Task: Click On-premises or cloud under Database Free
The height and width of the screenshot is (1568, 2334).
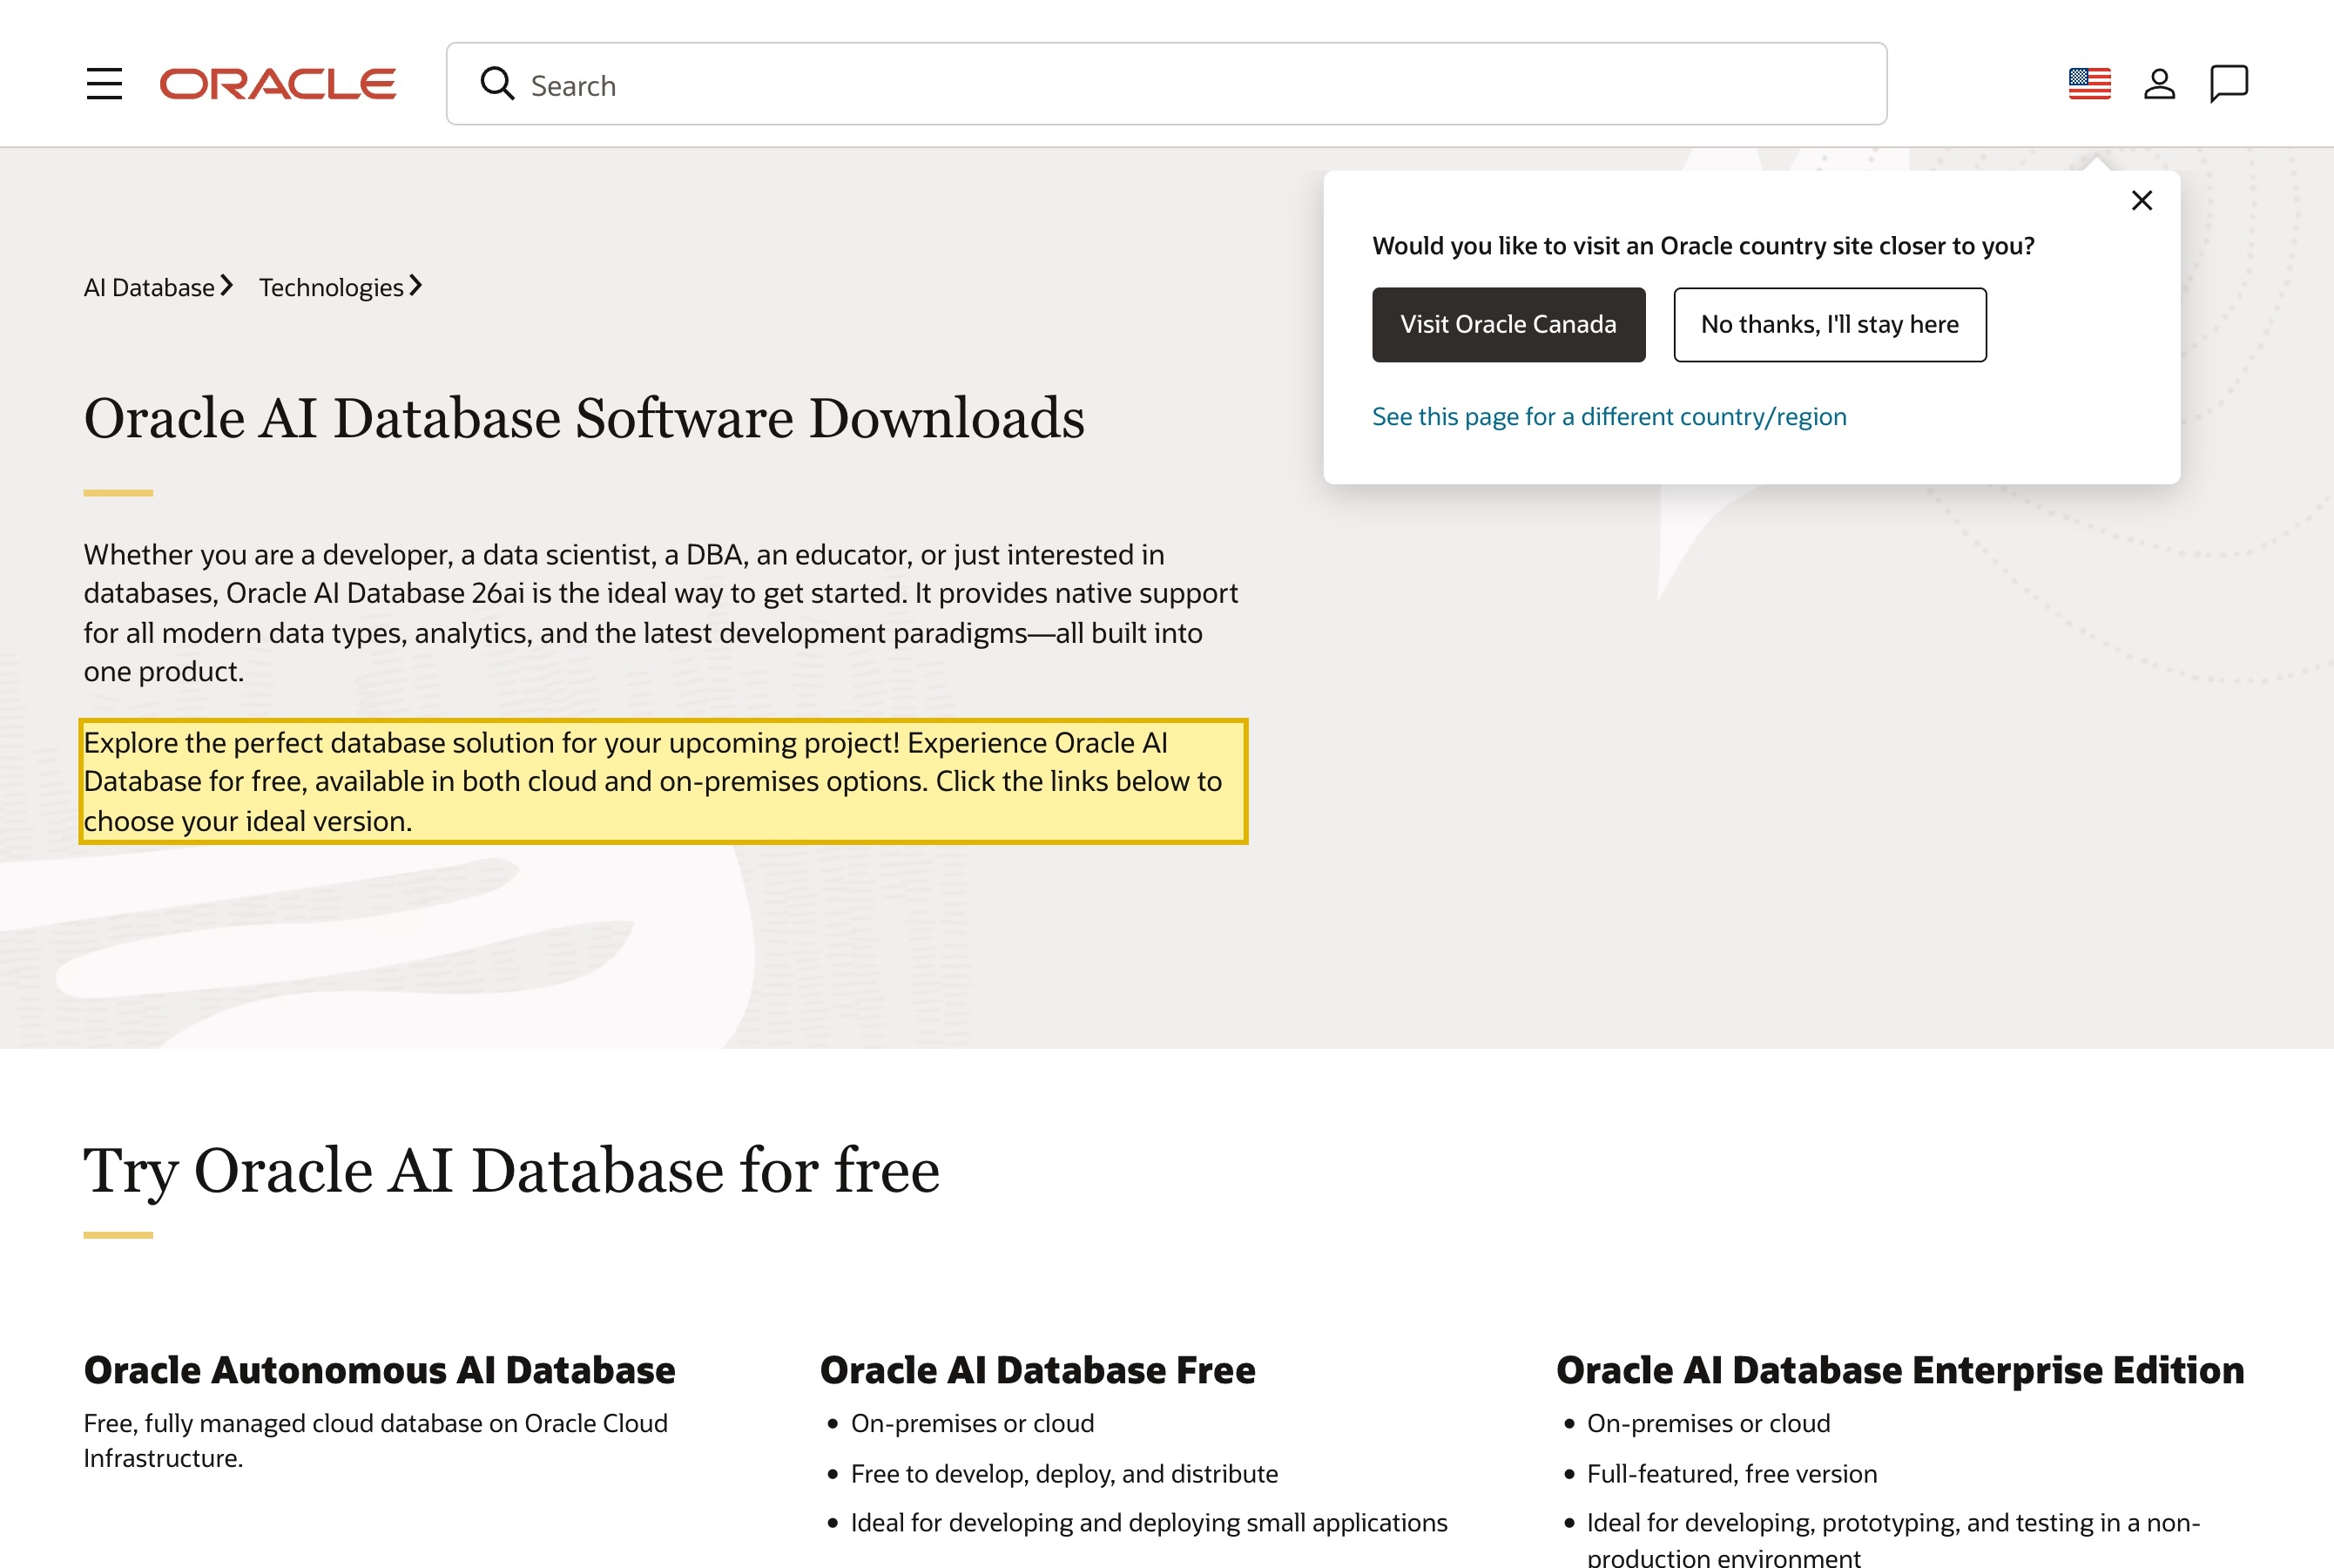Action: pos(973,1424)
